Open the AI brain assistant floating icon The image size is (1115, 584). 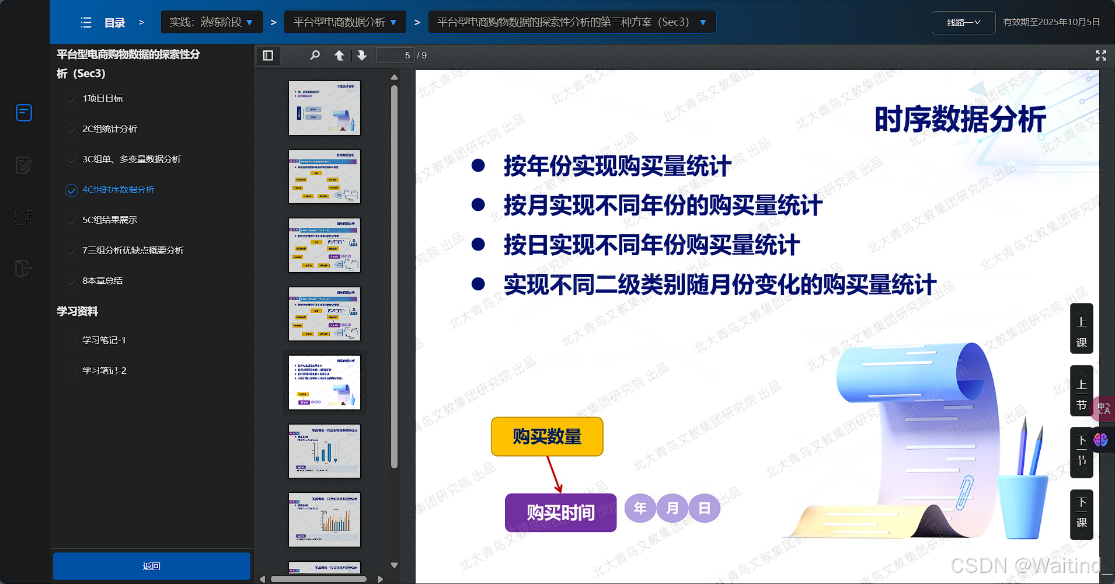tap(1100, 440)
